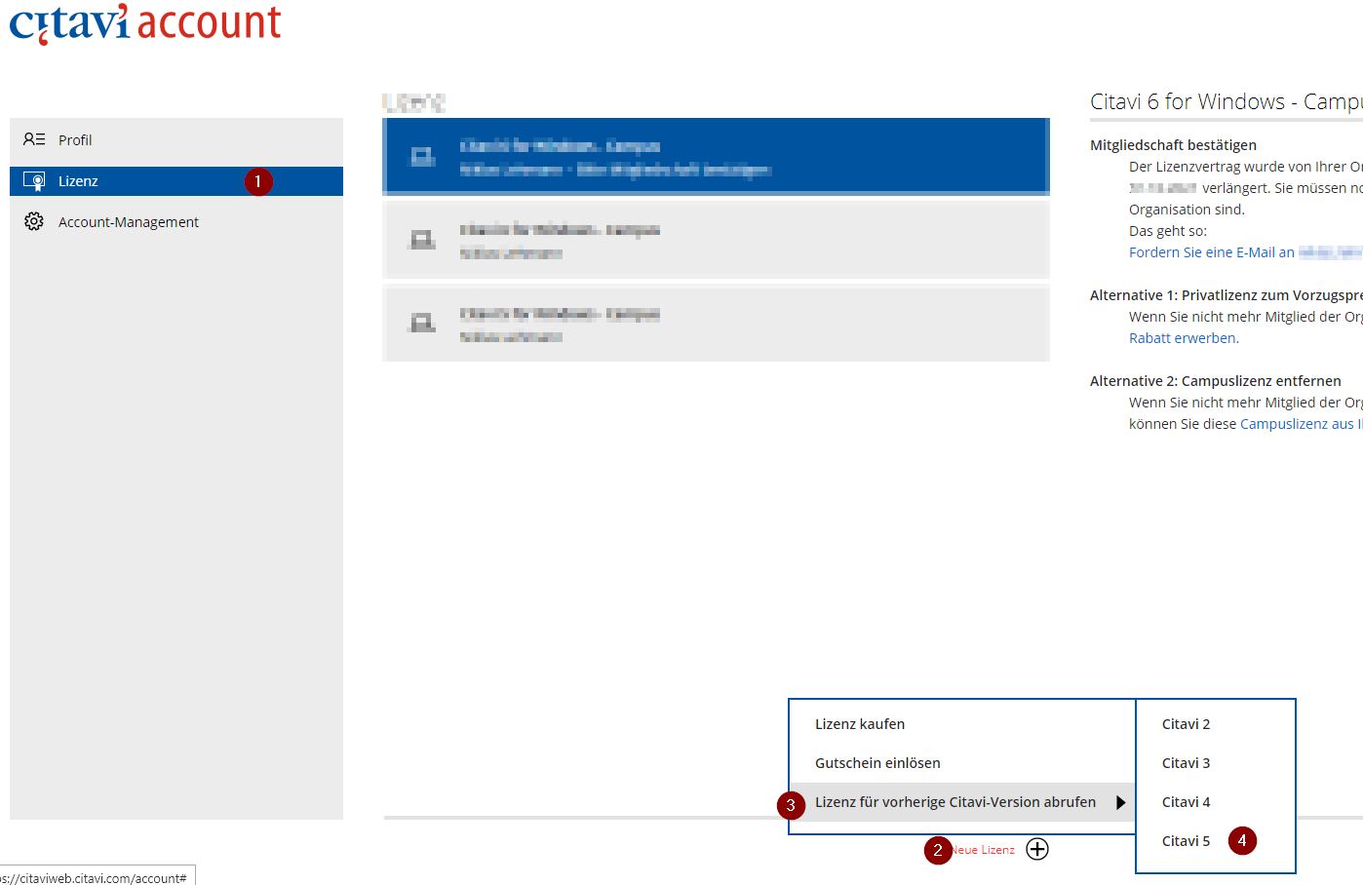Click the Account-Management gear icon

34,221
